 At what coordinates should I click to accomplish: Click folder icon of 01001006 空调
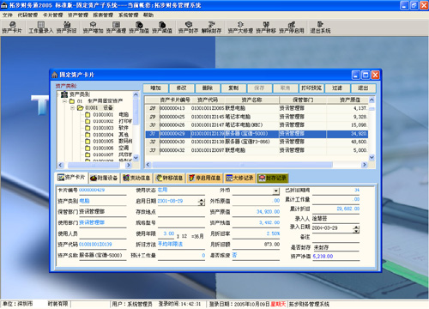pos(88,148)
